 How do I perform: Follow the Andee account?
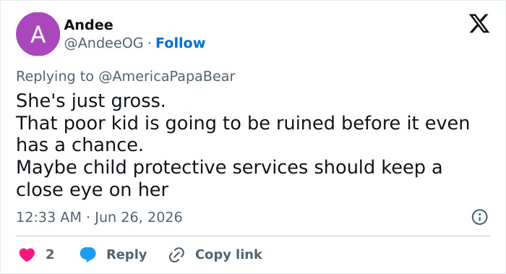tap(181, 43)
